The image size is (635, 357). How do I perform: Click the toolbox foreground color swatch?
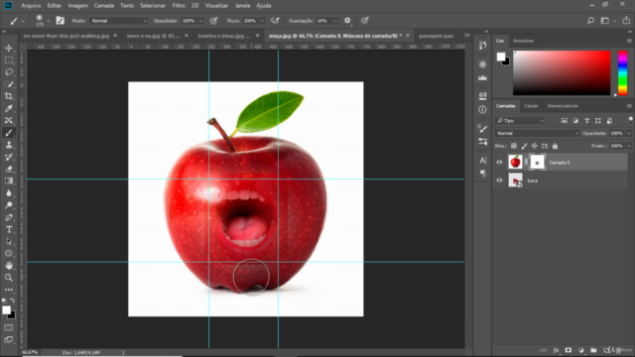[x=7, y=310]
